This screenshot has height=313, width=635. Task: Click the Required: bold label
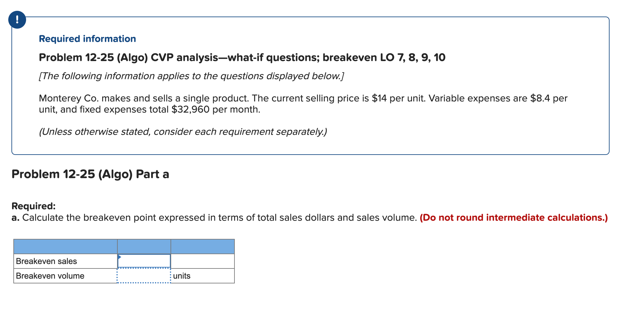click(x=33, y=205)
